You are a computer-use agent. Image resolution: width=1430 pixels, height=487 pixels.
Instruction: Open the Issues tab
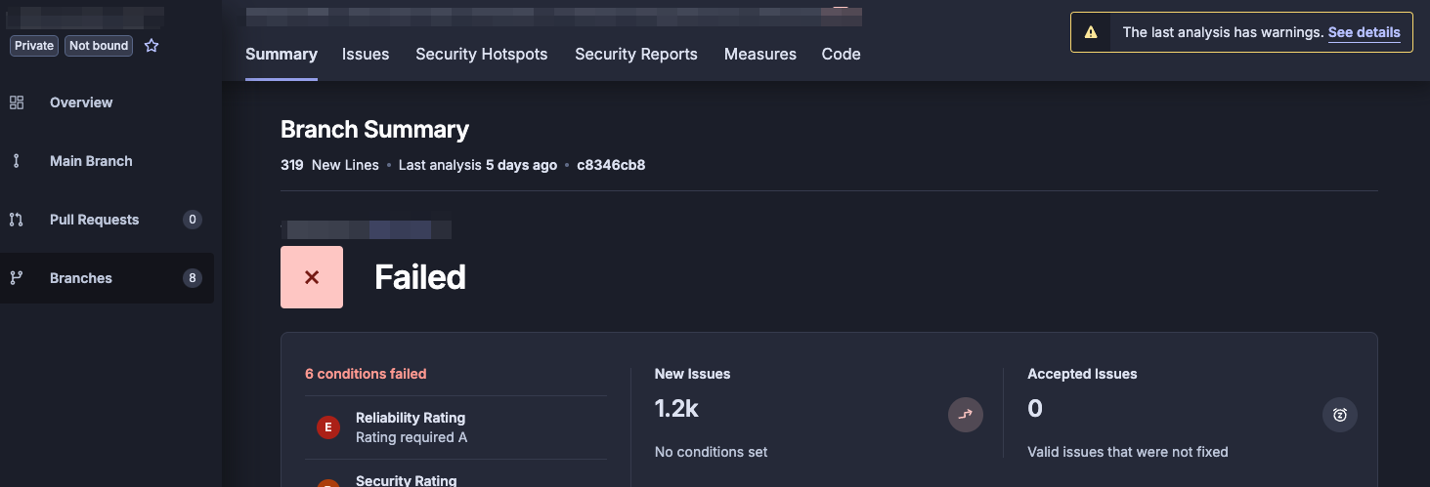tap(366, 55)
